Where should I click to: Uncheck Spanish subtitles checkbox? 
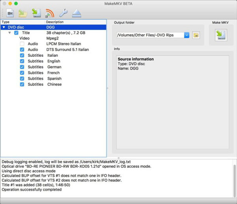point(22,79)
